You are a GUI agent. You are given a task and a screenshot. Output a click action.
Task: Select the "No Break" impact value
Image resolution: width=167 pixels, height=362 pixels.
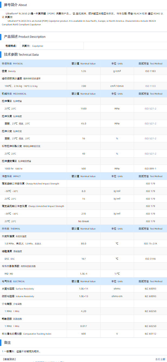pyautogui.click(x=83, y=221)
